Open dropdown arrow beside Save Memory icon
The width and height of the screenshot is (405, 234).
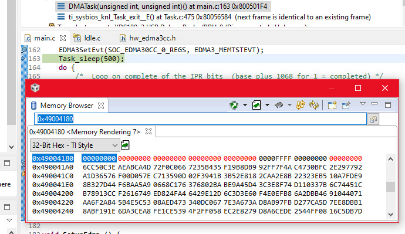(267, 105)
